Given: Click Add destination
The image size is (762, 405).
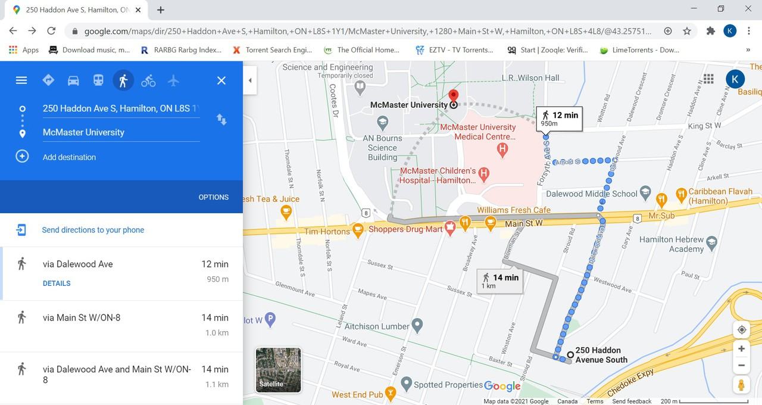Looking at the screenshot, I should point(69,157).
